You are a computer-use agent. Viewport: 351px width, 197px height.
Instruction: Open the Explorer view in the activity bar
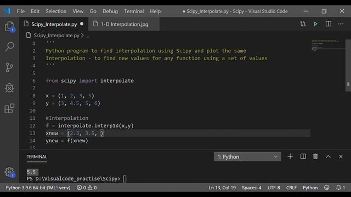pos(10,27)
